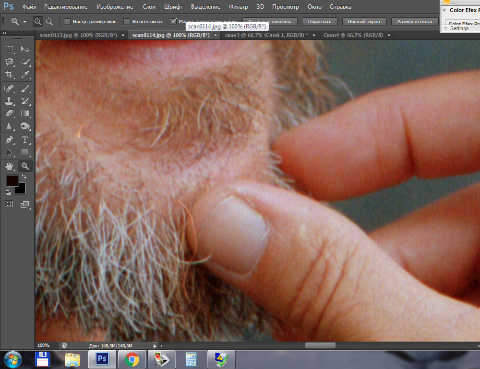Click the Zoom Out magnifier in options bar

click(x=49, y=22)
